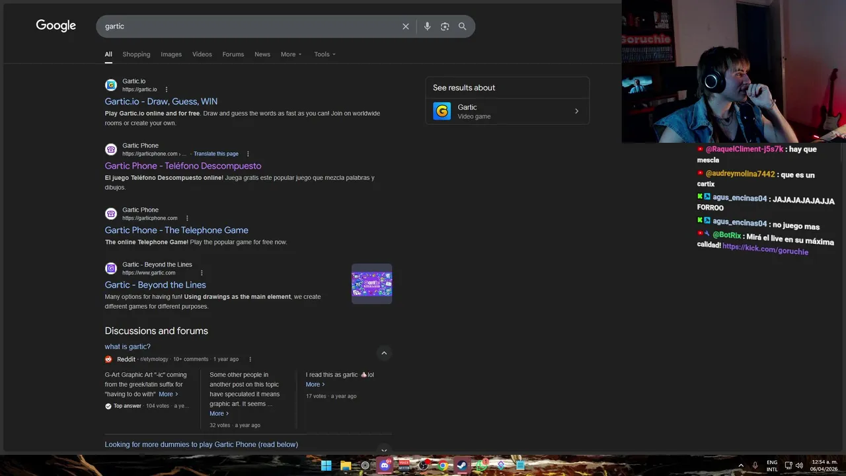Screen dimensions: 846x476
Task: Collapse the 'what is gartic?' discussion chevron
Action: point(384,353)
